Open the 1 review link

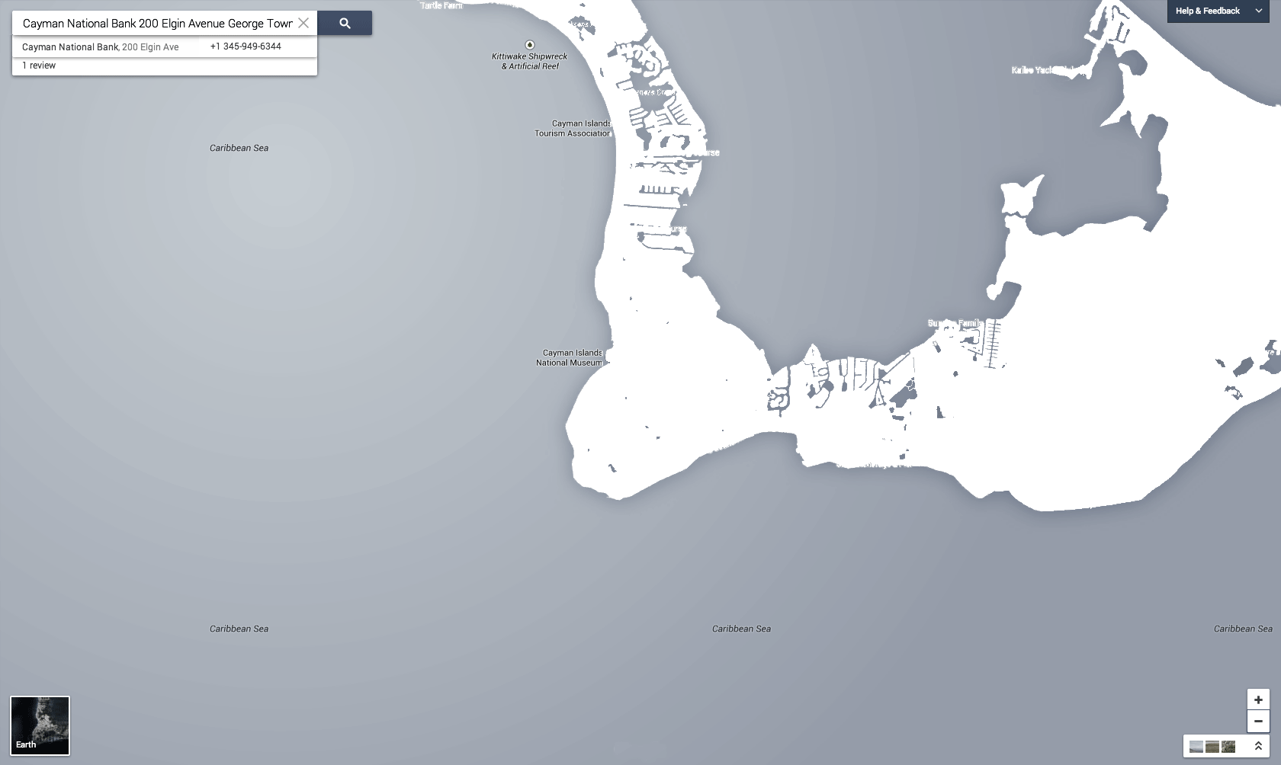point(39,66)
